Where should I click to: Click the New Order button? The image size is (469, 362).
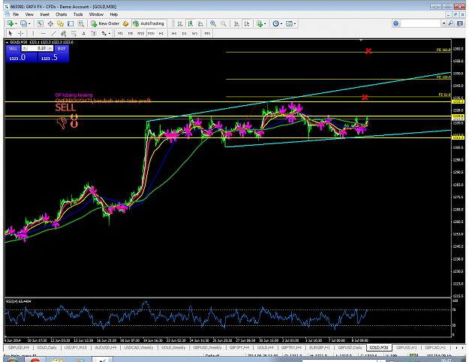point(105,23)
